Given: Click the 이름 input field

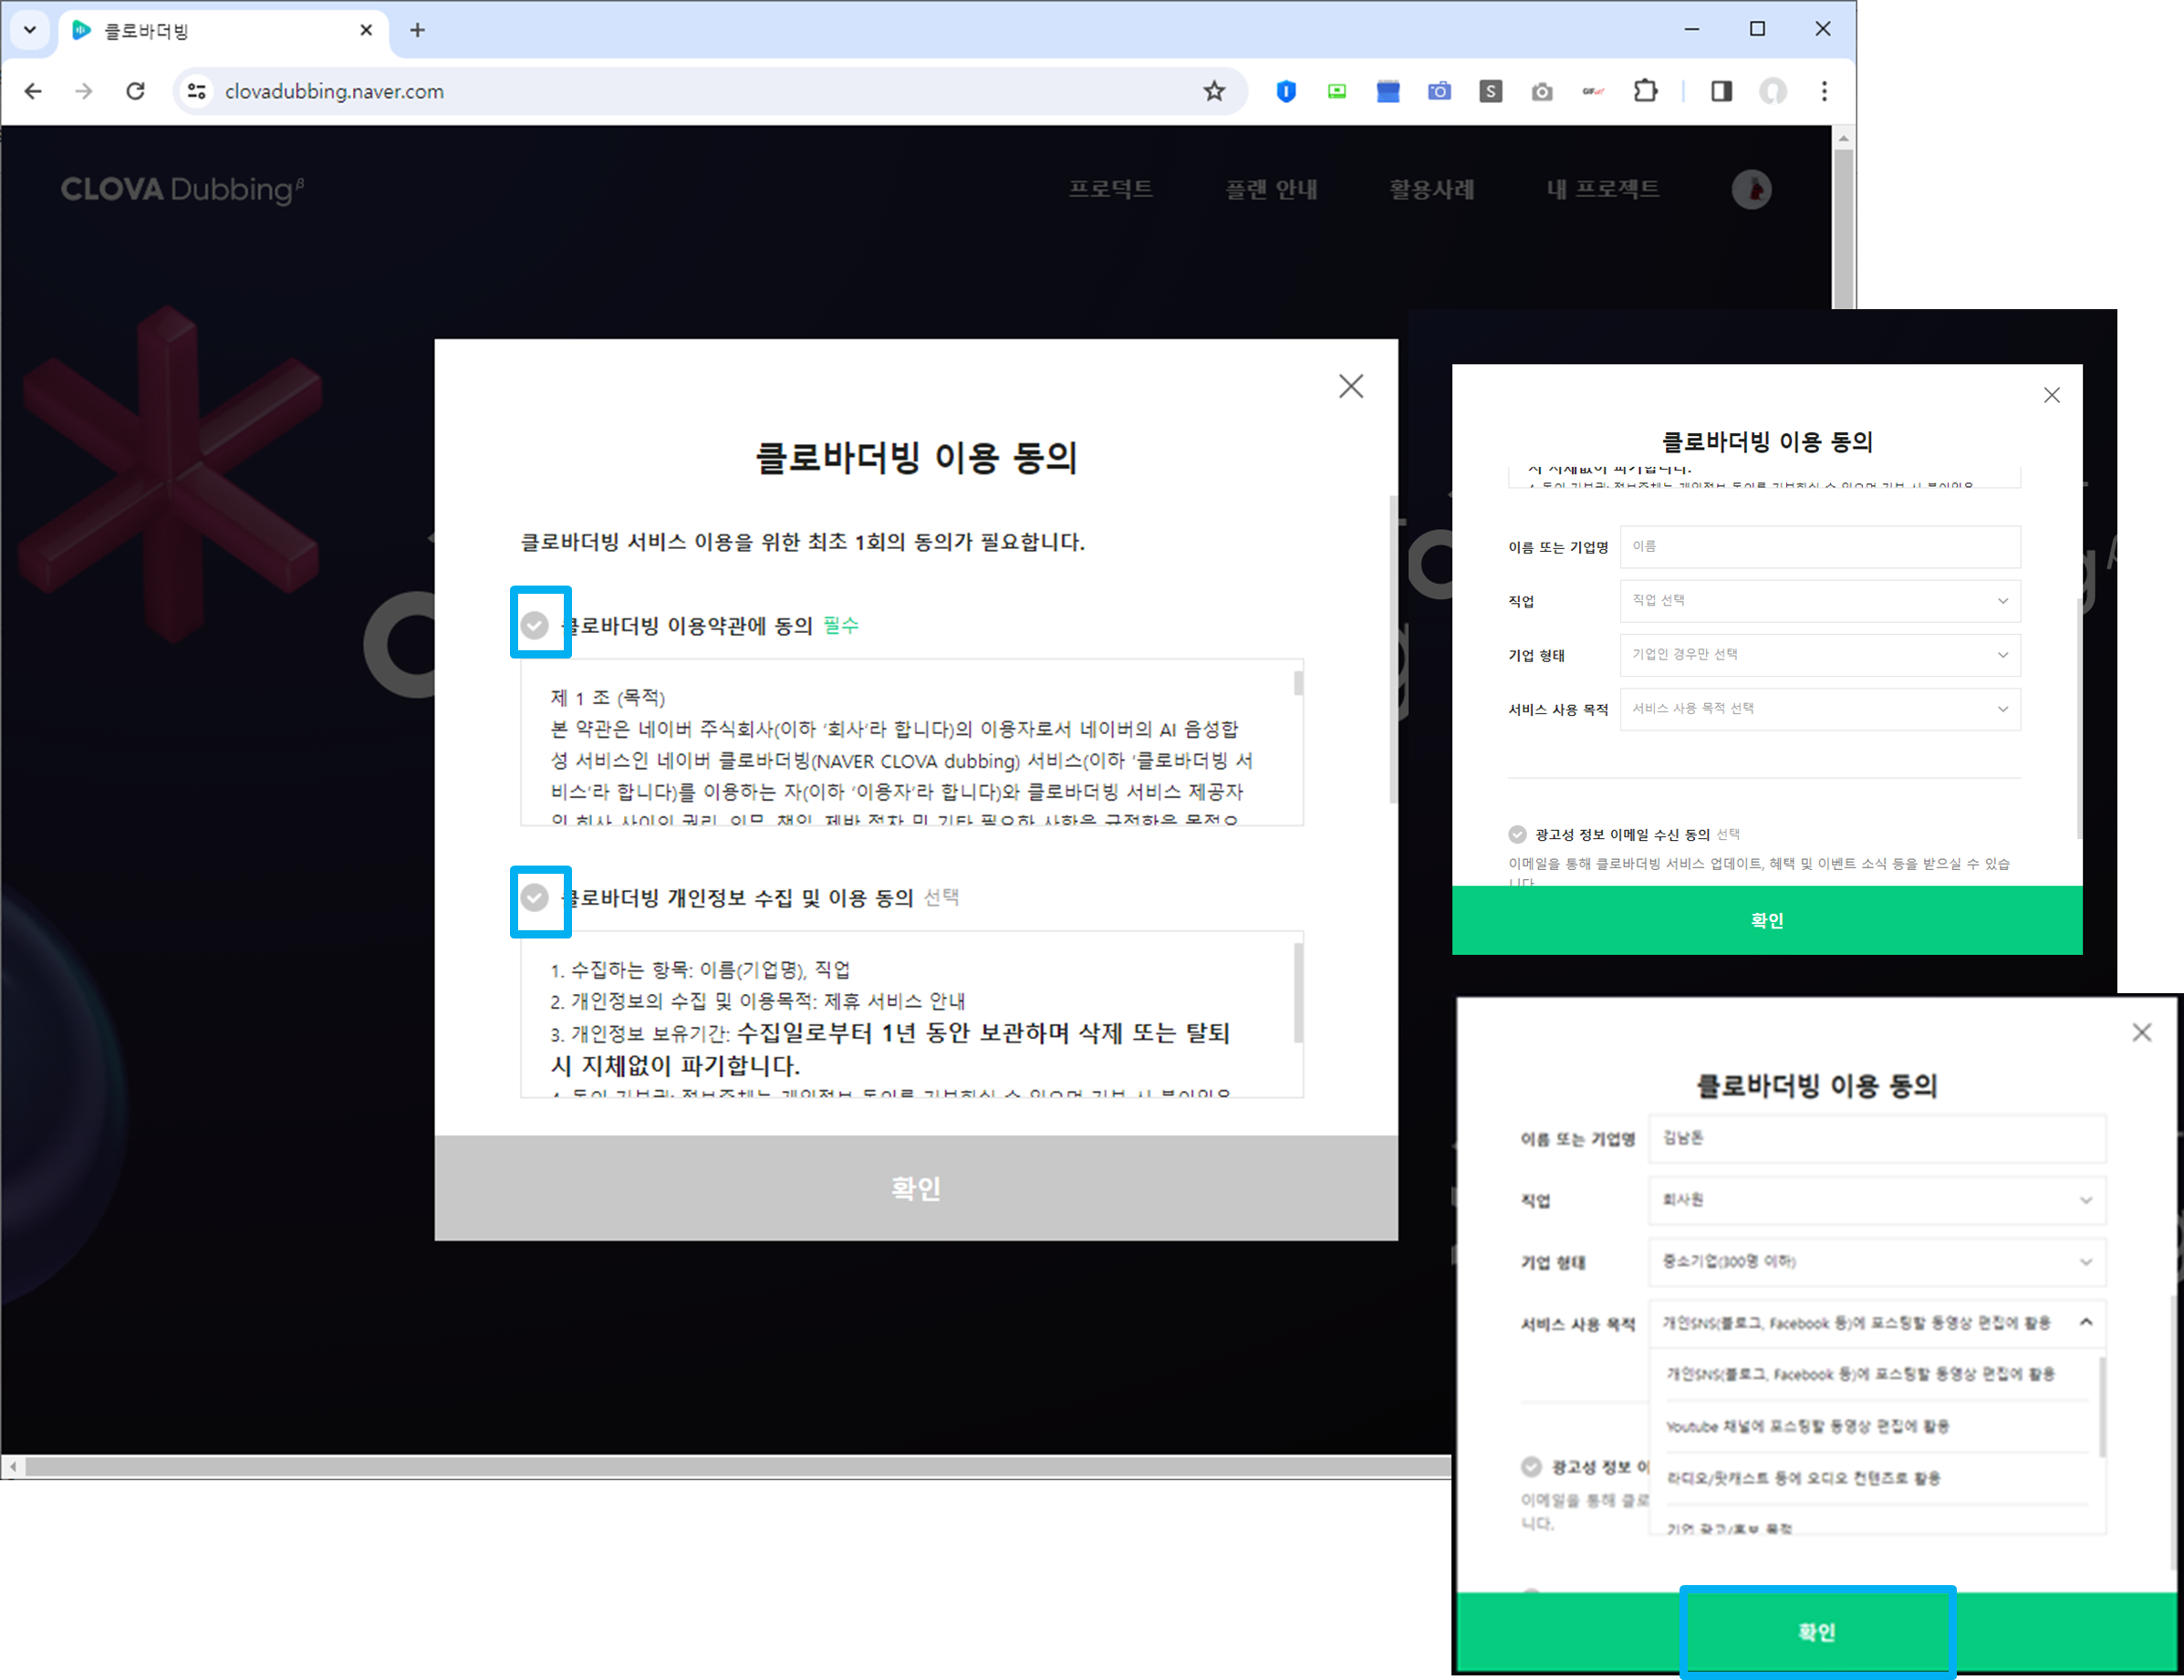Looking at the screenshot, I should (x=1819, y=546).
